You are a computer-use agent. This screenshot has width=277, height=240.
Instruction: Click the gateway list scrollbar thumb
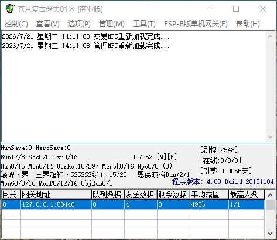[271, 204]
